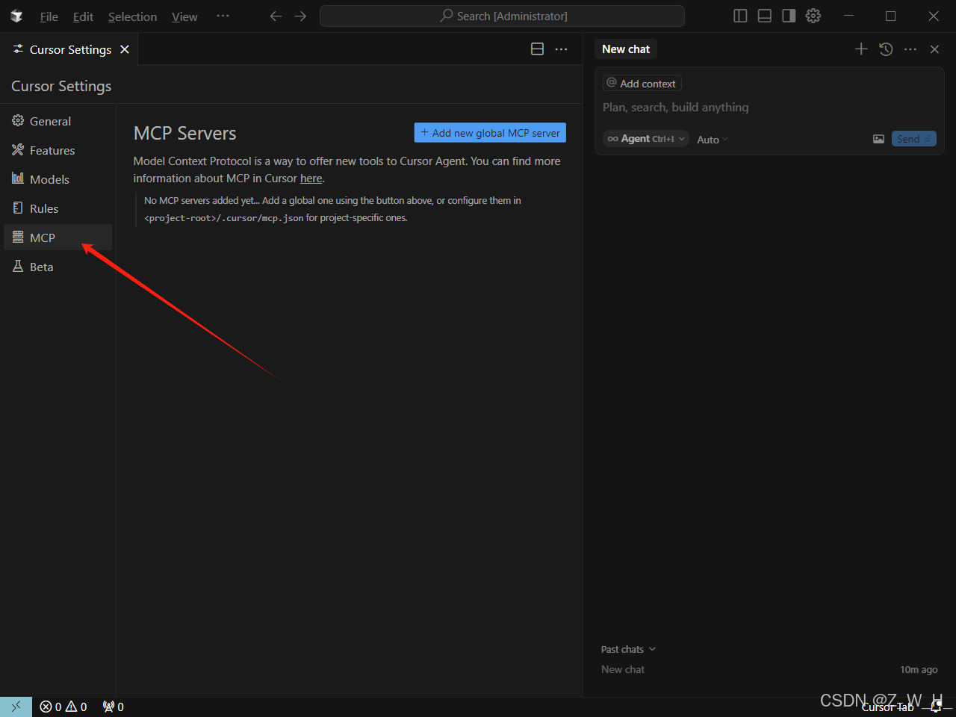Select the New chat tab
This screenshot has height=717, width=956.
(626, 49)
